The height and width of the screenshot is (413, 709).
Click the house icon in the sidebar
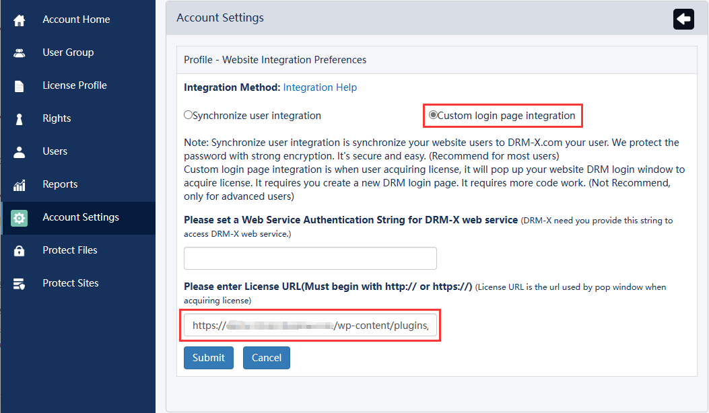coord(20,20)
